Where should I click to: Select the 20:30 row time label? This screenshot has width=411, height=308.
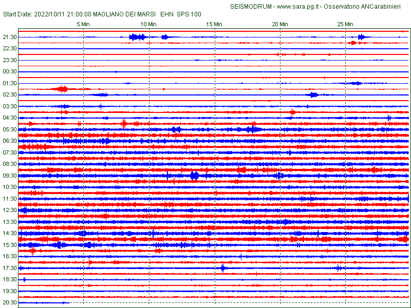10,302
